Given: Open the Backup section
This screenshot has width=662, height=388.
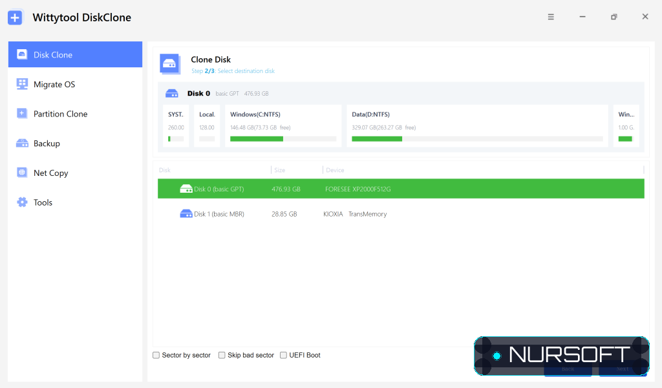Looking at the screenshot, I should pos(75,143).
